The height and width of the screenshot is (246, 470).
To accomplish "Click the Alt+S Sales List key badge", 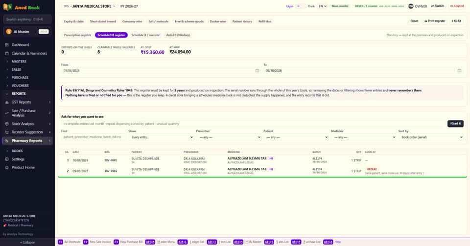I will click(x=269, y=242).
